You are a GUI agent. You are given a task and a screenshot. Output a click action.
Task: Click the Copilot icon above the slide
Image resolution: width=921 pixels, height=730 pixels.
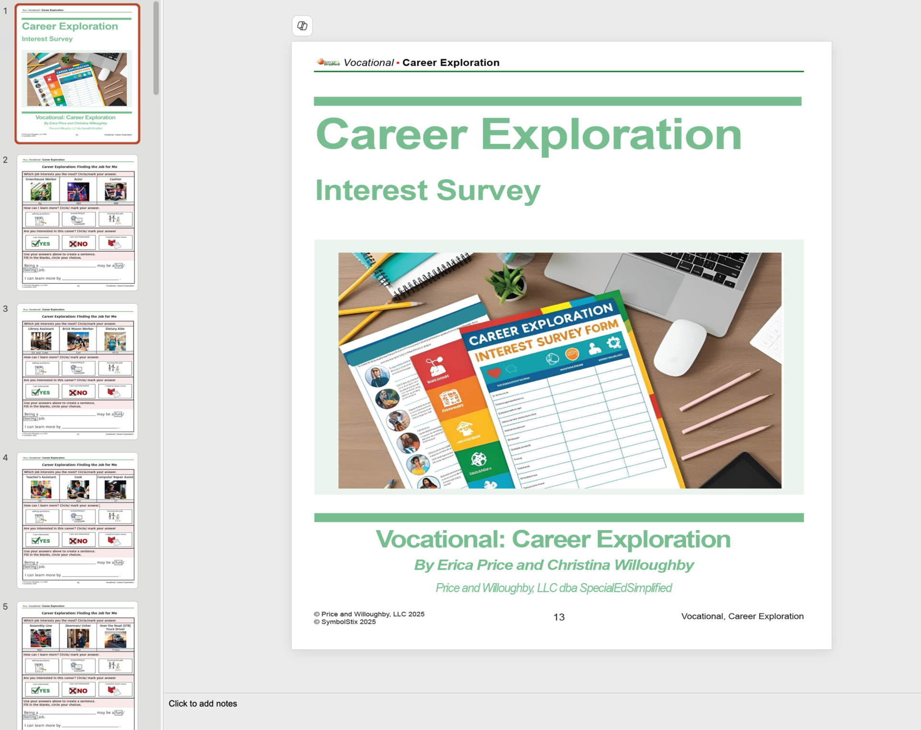tap(302, 26)
